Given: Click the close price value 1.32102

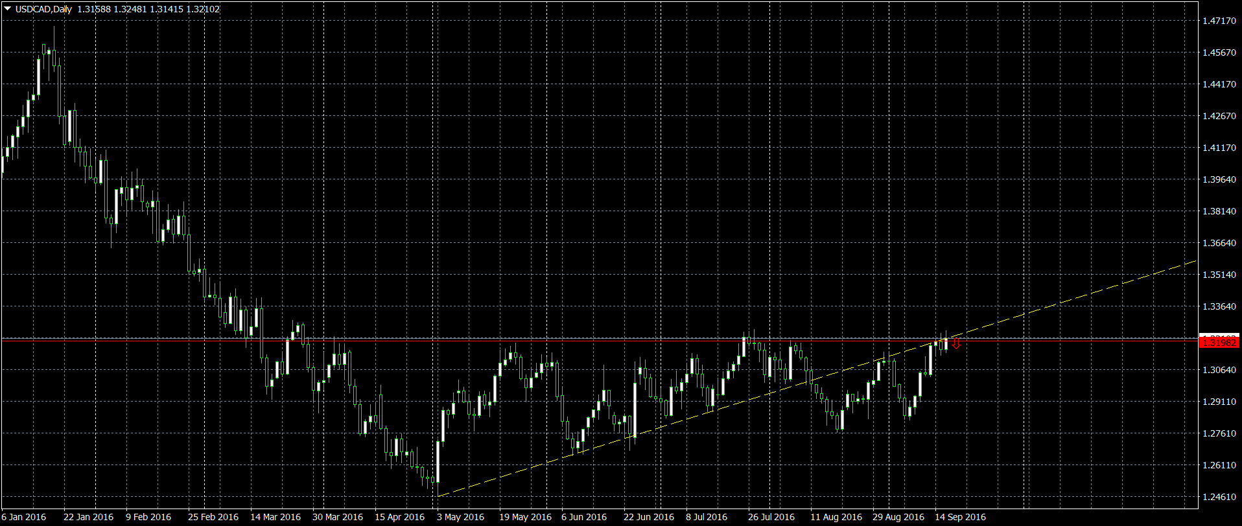Looking at the screenshot, I should [203, 9].
